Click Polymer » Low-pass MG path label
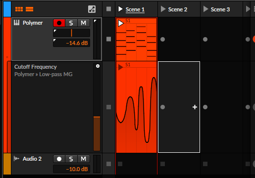Viewport: 255px width, 178px height. point(44,74)
